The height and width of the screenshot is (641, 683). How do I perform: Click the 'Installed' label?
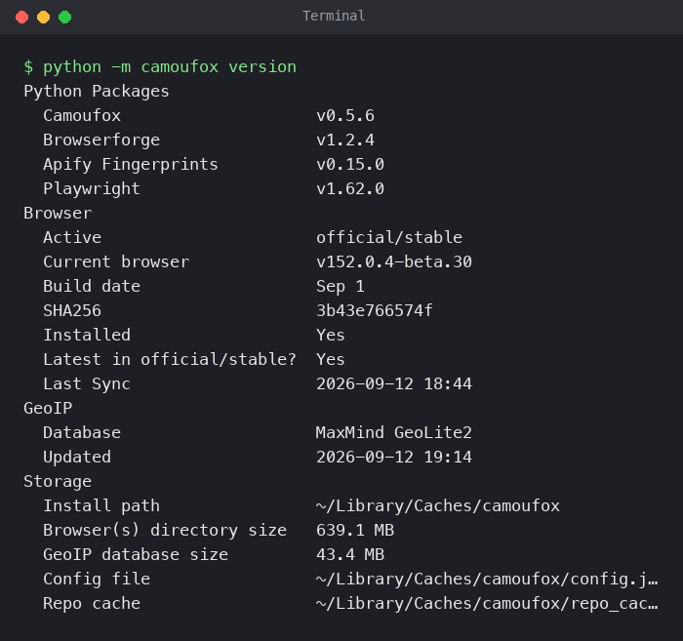[x=87, y=336]
